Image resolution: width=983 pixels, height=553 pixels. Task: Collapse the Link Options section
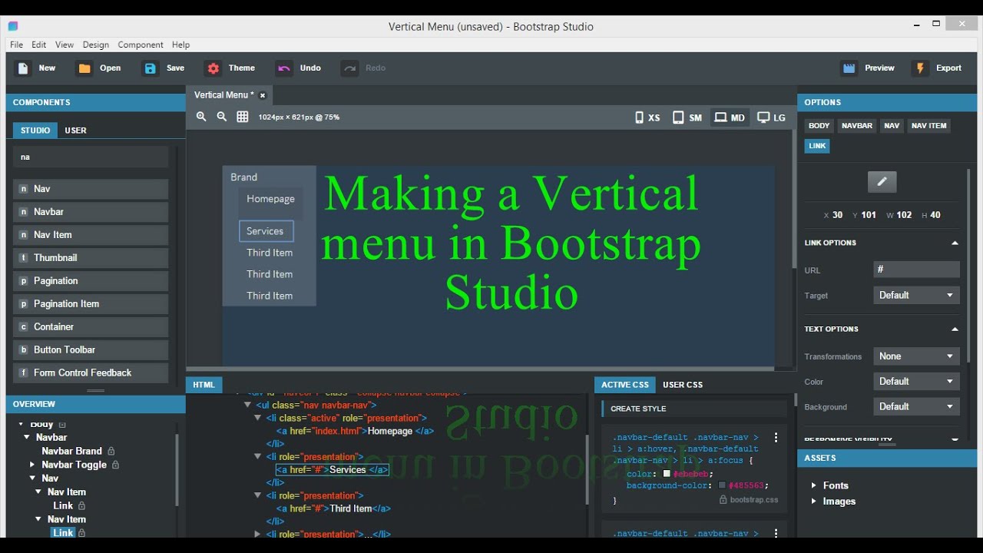tap(955, 243)
